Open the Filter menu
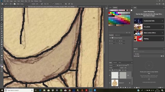 [x=26, y=1]
